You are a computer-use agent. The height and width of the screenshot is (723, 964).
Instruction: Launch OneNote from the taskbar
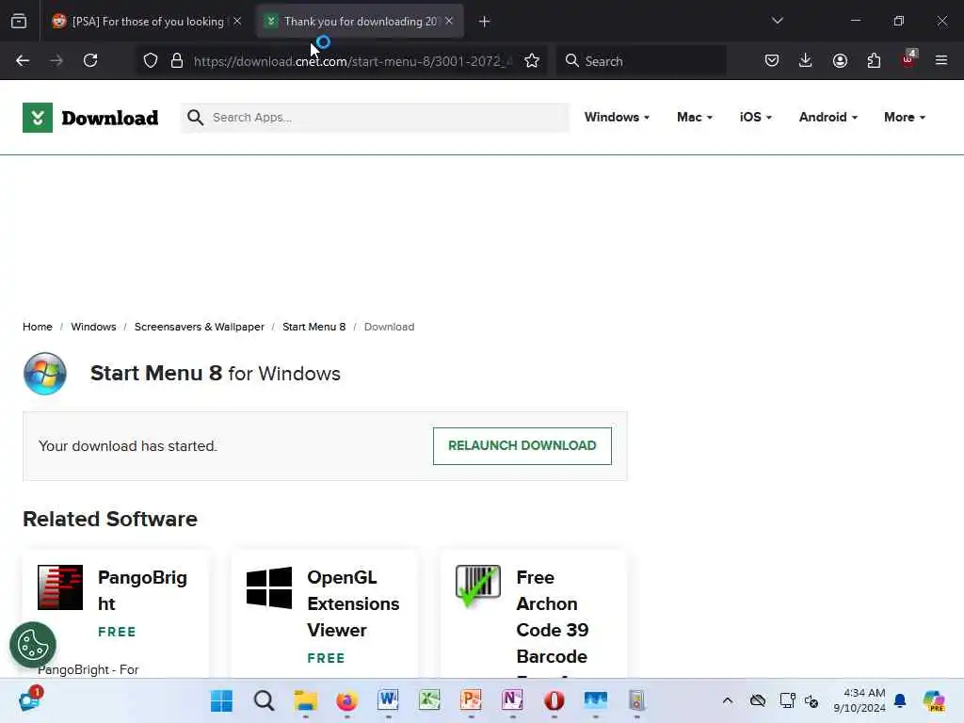(x=512, y=700)
